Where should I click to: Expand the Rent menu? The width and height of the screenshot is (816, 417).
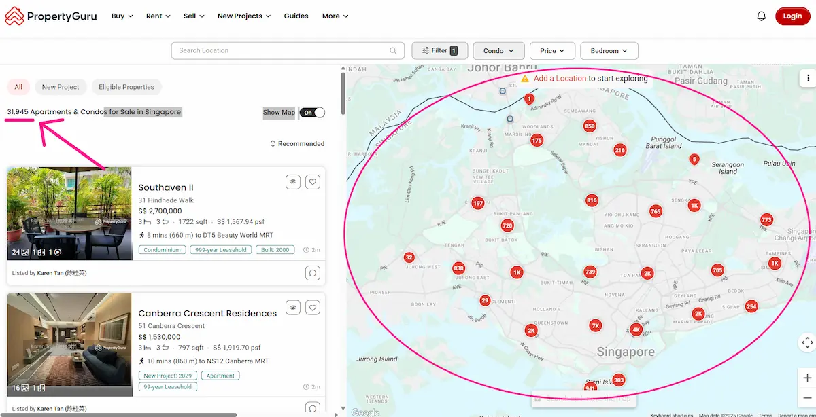158,16
